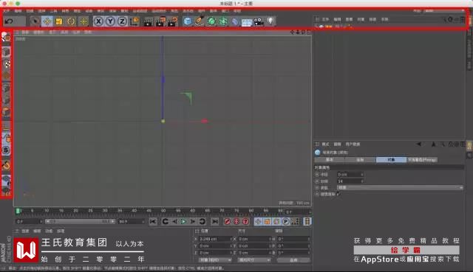This screenshot has height=272, width=473.
Task: Switch to Edges mode
Action: [x=6, y=100]
